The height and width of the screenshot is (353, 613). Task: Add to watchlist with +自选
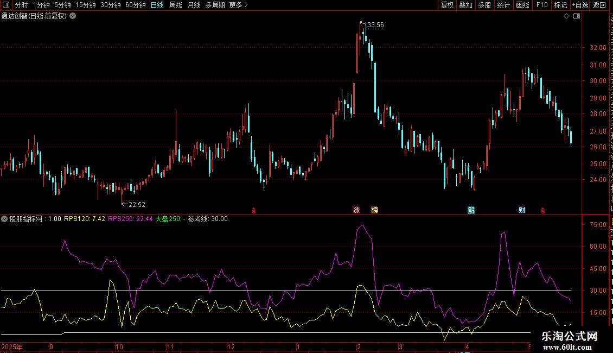coord(580,5)
